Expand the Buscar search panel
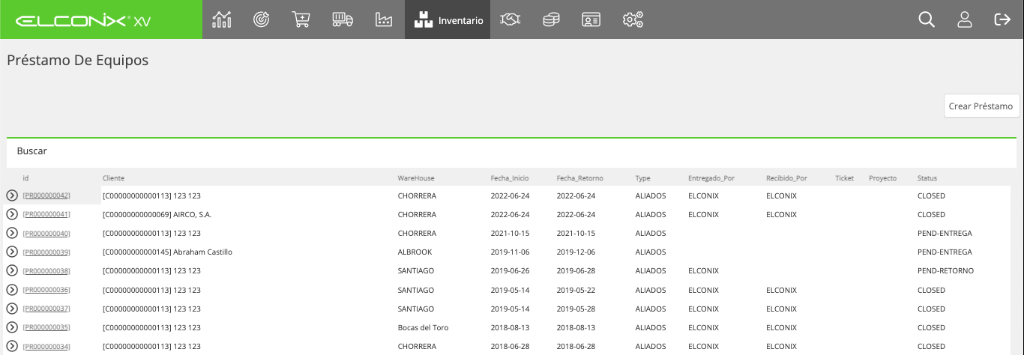 click(x=512, y=151)
